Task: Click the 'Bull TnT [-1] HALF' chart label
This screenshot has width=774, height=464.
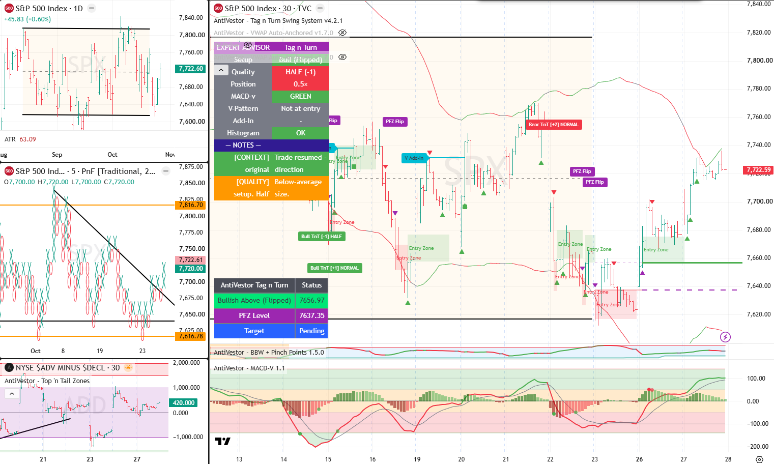Action: click(x=322, y=236)
